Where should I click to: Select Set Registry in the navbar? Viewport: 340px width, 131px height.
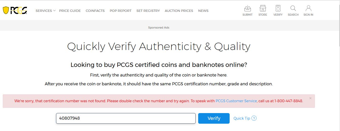148,11
